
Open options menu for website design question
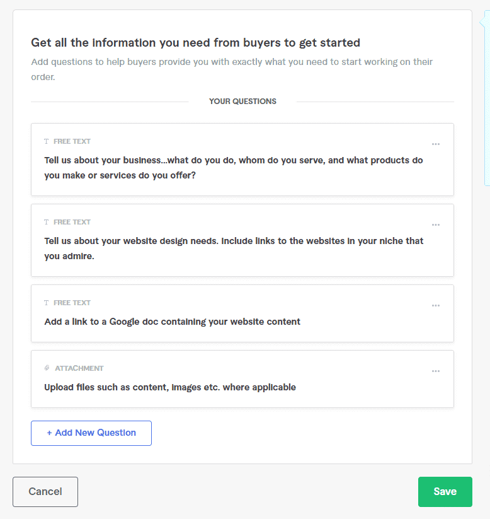coord(435,225)
